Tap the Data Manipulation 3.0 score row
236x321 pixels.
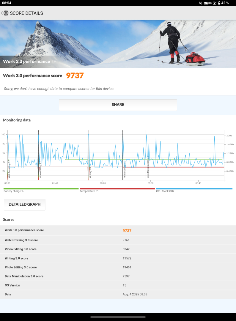coord(118,276)
